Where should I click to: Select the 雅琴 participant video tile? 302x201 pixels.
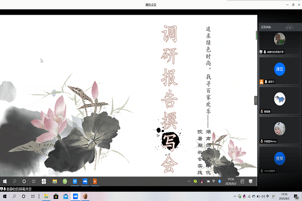[x=280, y=158]
